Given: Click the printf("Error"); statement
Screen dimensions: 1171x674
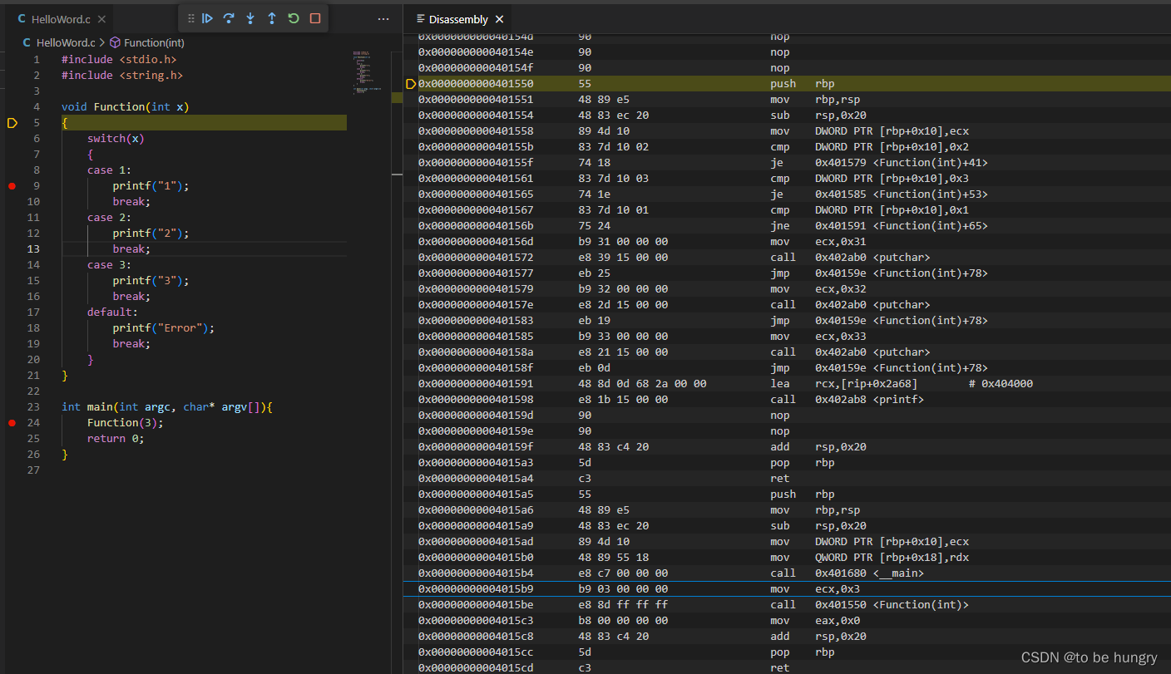Looking at the screenshot, I should pos(164,328).
